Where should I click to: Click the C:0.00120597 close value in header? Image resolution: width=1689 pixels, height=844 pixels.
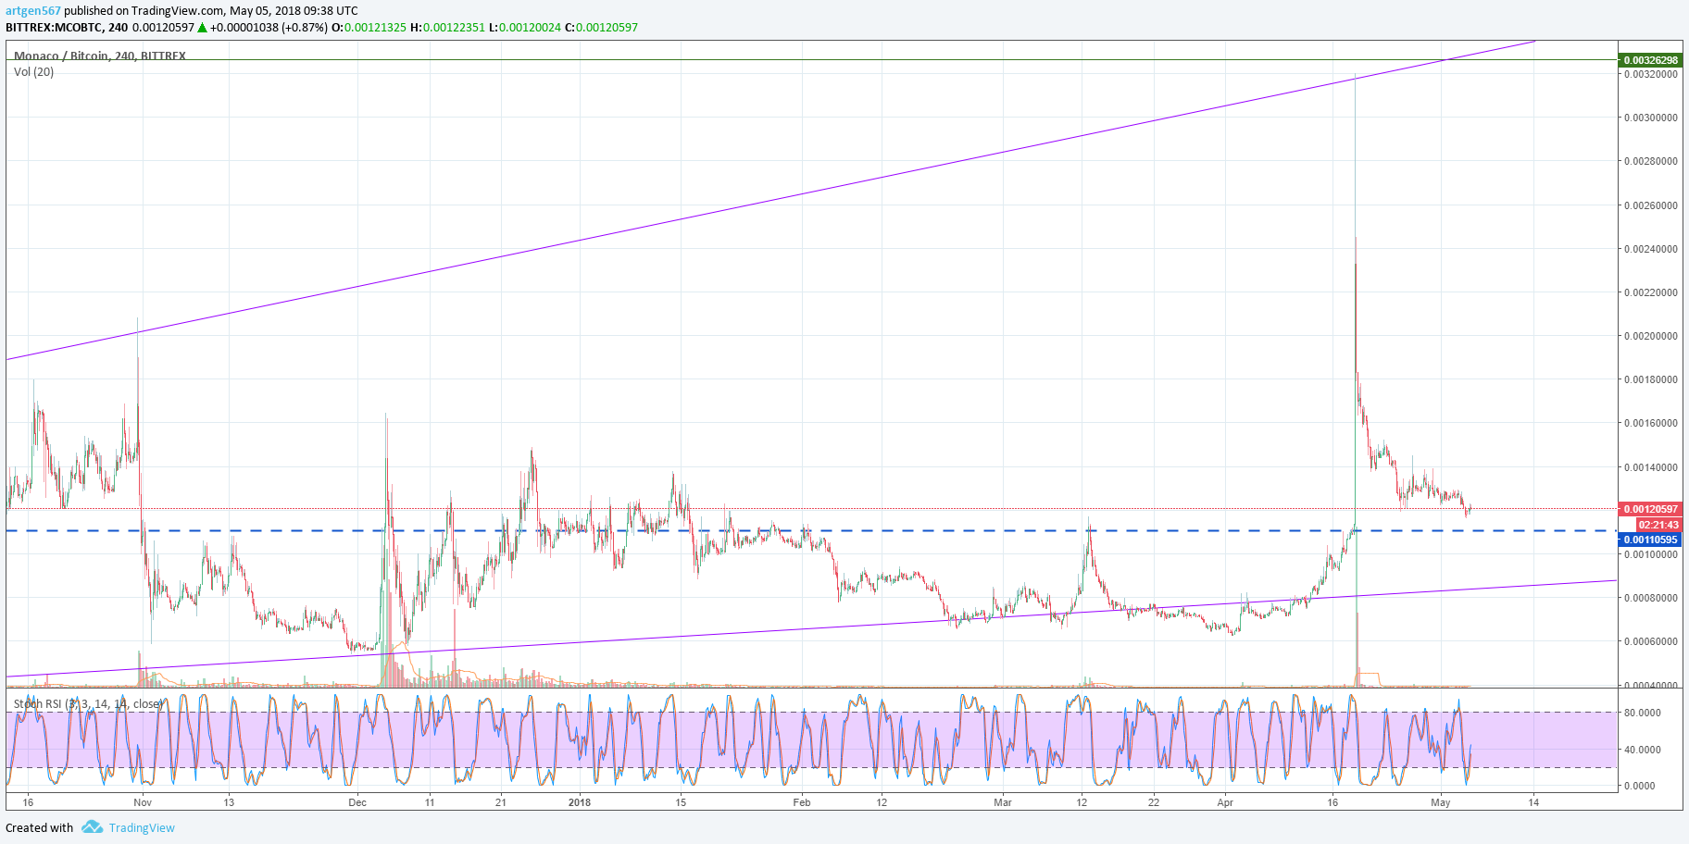point(601,27)
